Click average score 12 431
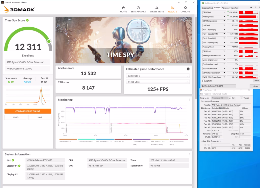Viewport: 260px width, 188px height. coord(27,82)
